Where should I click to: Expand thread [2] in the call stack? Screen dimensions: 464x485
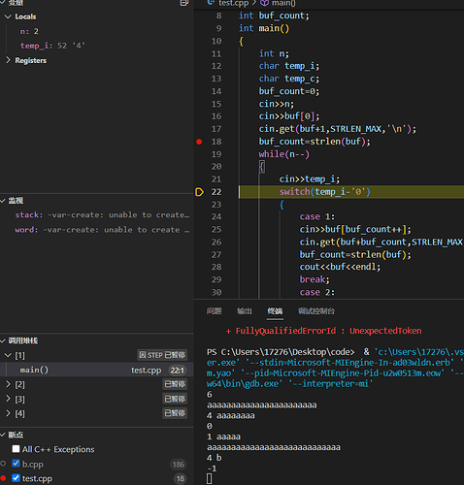8,384
